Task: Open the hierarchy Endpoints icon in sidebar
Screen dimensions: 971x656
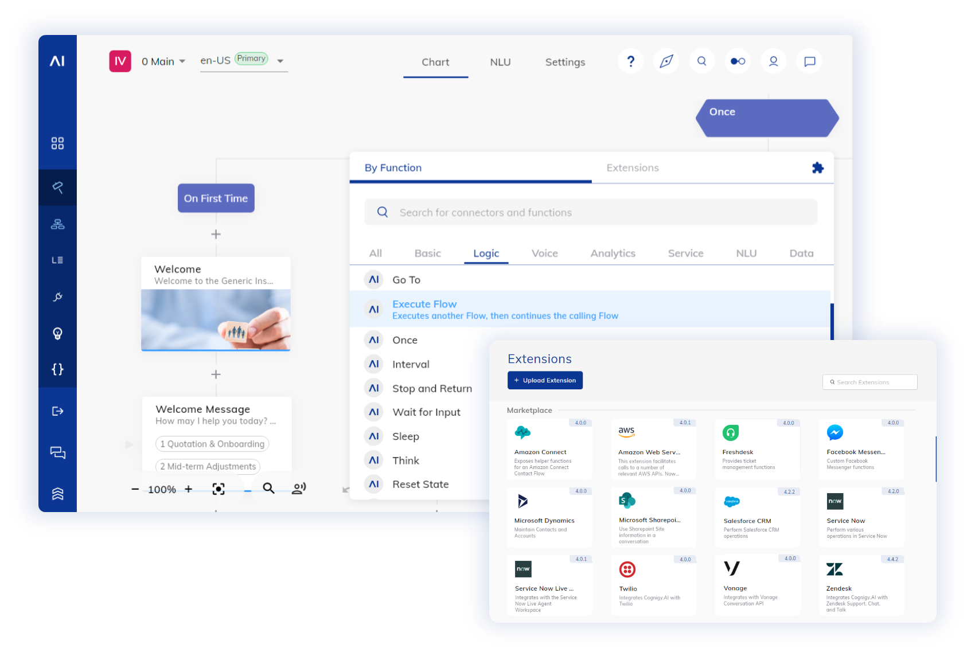Action: [x=57, y=224]
